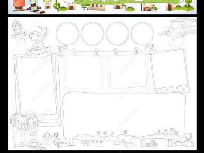Click the colored child in the orange coat

point(19,5)
